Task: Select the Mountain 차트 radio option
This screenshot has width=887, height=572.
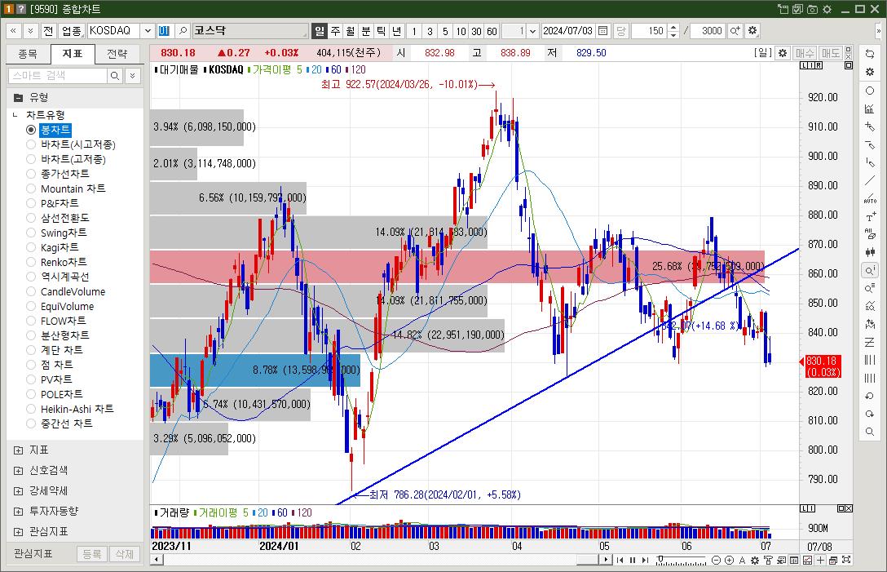Action: (x=31, y=188)
